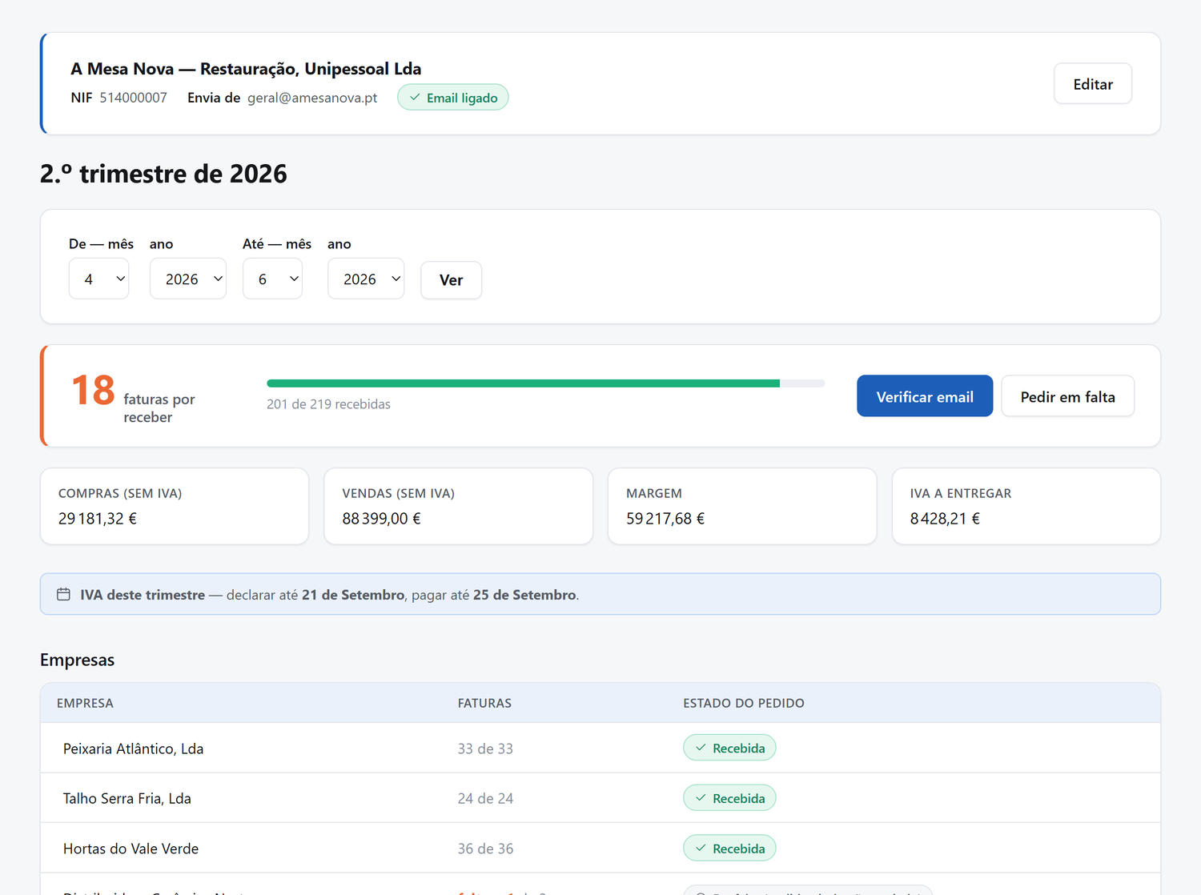The height and width of the screenshot is (895, 1201).
Task: Click the calendar icon in the IVA notice
Action: 64,594
